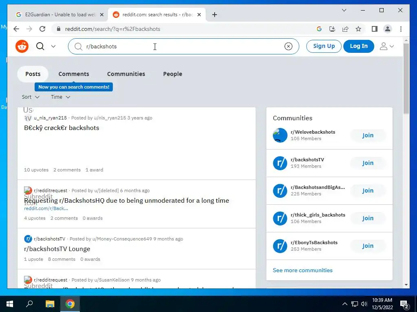The height and width of the screenshot is (312, 417).
Task: Open the volume control in system tray
Action: 364,304
